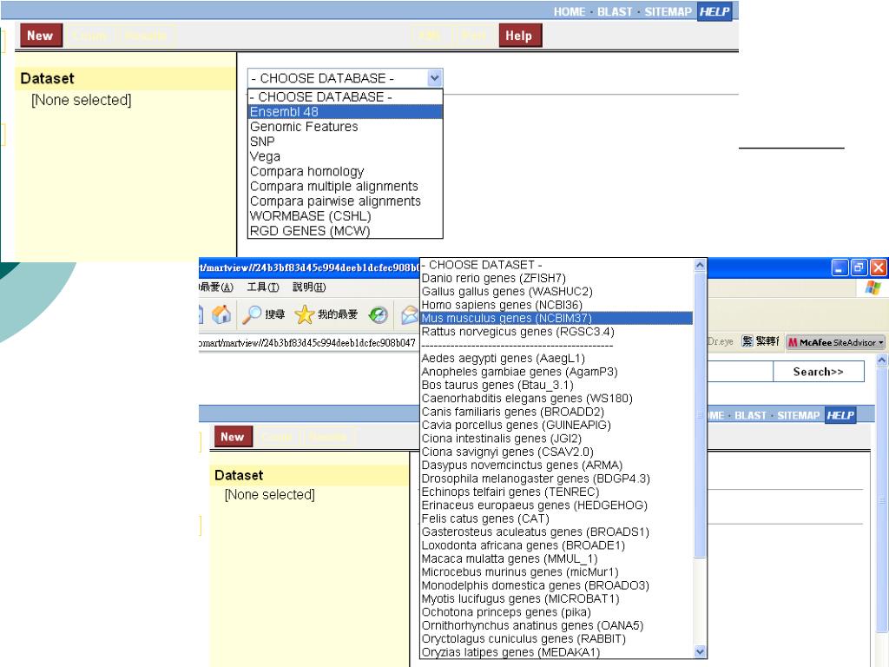The height and width of the screenshot is (667, 889).
Task: Click the Search>> button
Action: point(818,372)
